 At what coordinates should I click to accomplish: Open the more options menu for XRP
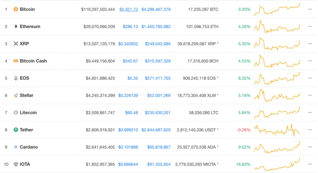310,44
